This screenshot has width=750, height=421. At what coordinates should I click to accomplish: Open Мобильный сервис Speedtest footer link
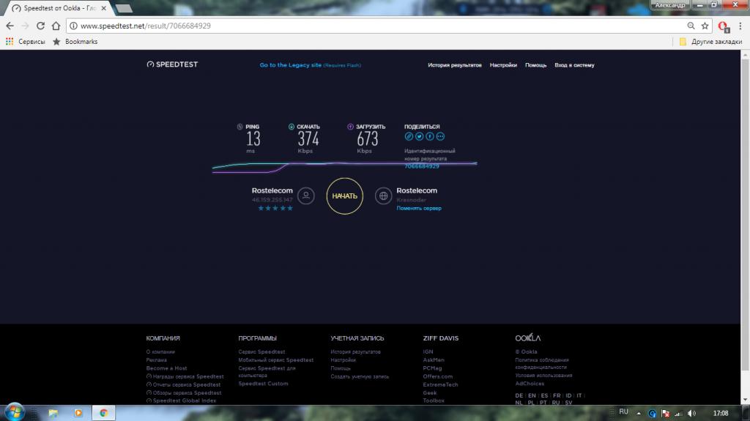(276, 359)
